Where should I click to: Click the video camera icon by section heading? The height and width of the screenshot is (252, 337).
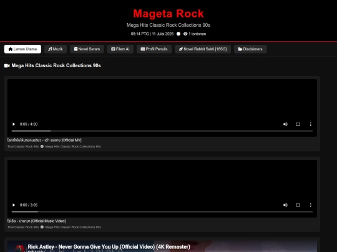(7, 65)
